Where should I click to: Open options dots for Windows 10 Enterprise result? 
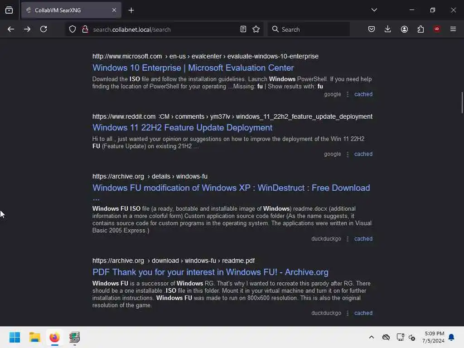click(348, 94)
